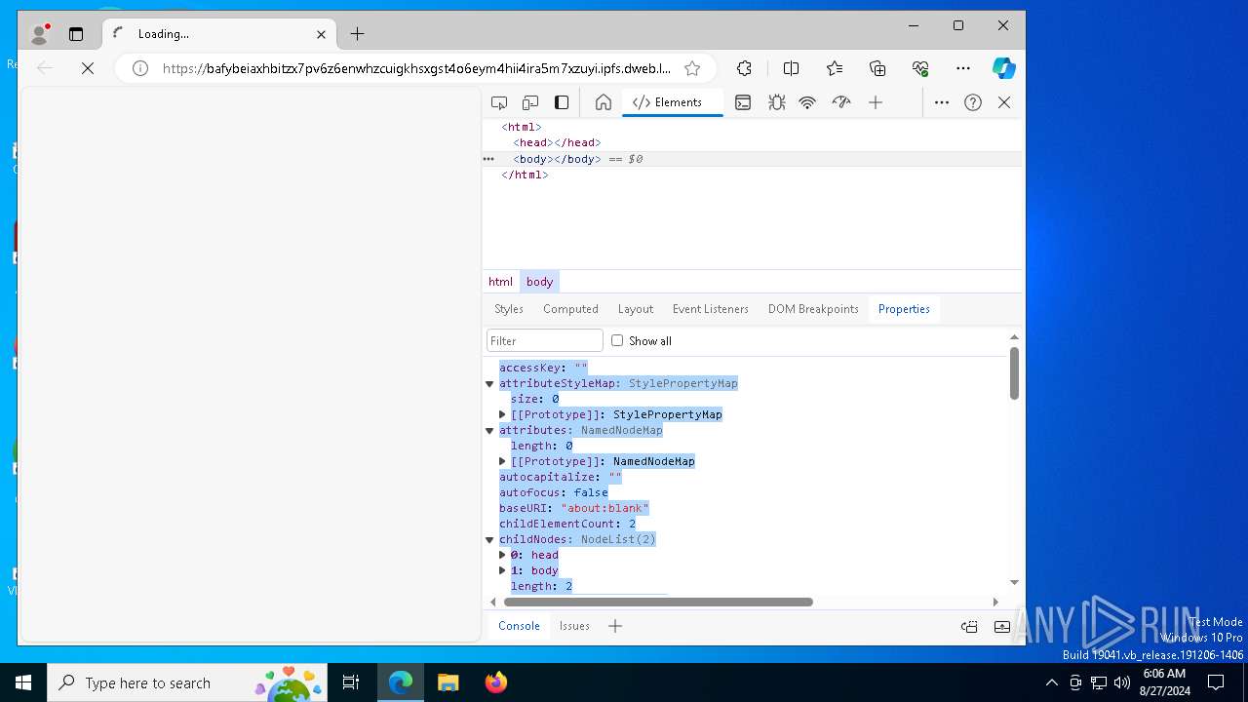Toggle device emulation in DevTools
Viewport: 1248px width, 702px height.
(x=530, y=102)
